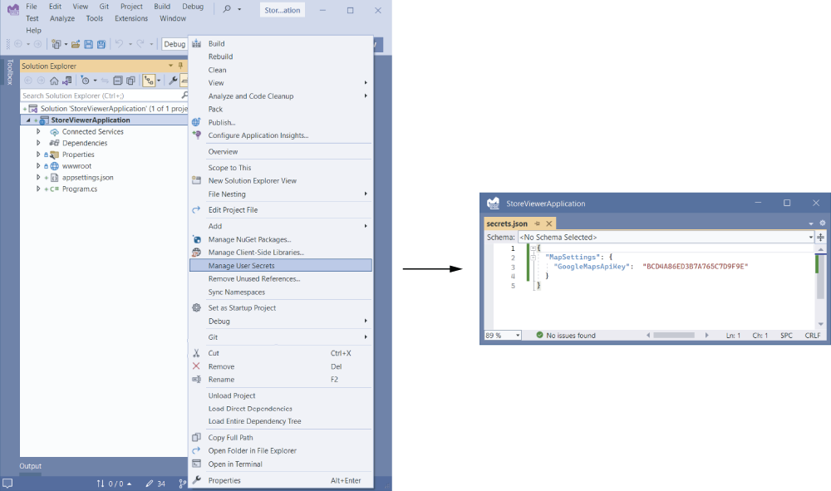Image resolution: width=831 pixels, height=491 pixels.
Task: Click Collapse All icon in Solution Explorer
Action: 118,81
